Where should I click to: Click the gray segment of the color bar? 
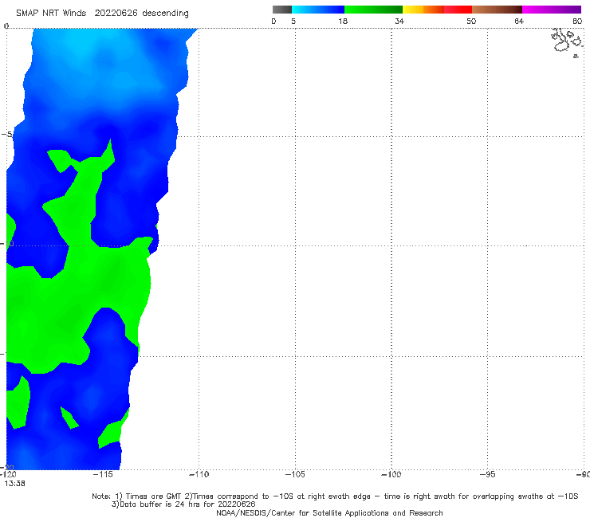pos(282,10)
